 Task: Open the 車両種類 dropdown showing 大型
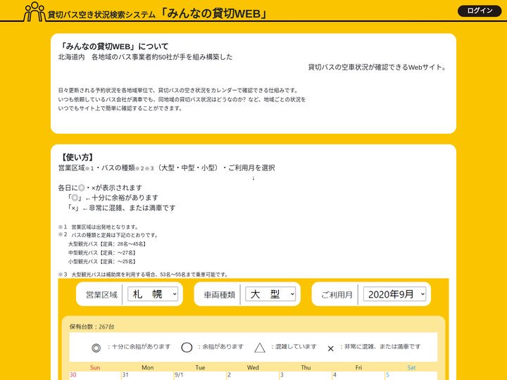tap(270, 294)
